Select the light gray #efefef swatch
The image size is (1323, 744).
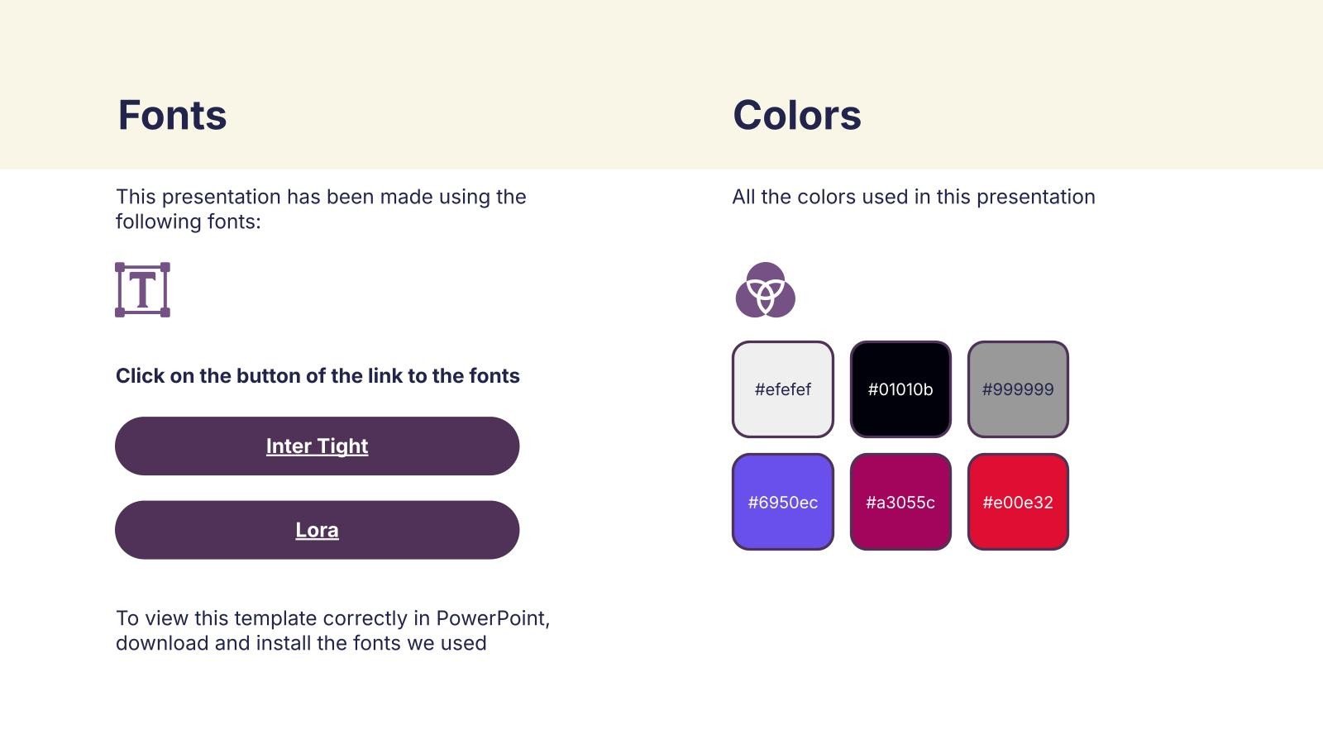782,389
